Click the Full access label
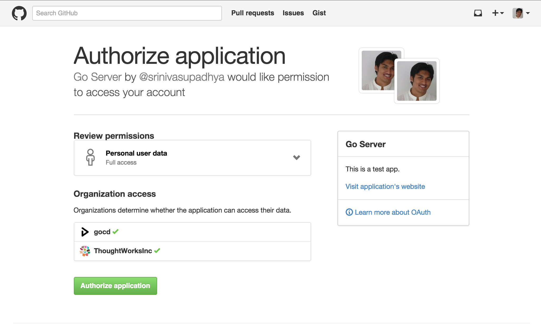Image resolution: width=541 pixels, height=326 pixels. coord(121,162)
